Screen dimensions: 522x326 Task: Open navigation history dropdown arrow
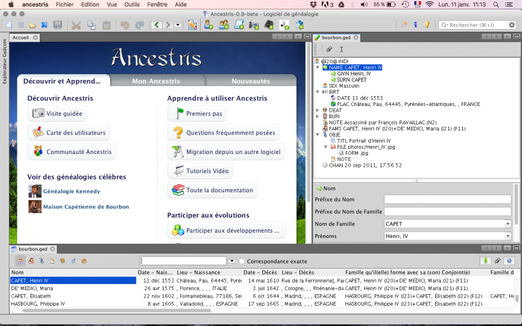coord(178,25)
